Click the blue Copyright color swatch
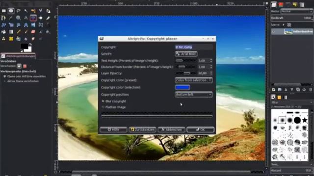Screen dimensions: 314x176 (183, 88)
